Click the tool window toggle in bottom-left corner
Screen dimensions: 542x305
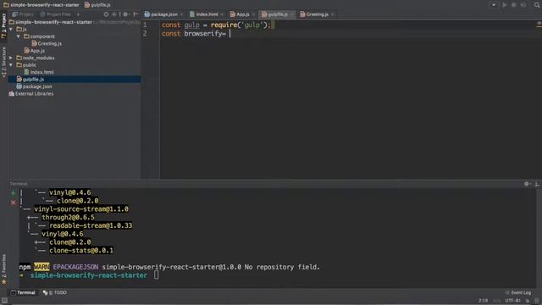point(4,301)
